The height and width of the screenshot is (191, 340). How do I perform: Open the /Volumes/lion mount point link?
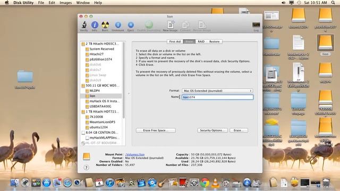135,154
